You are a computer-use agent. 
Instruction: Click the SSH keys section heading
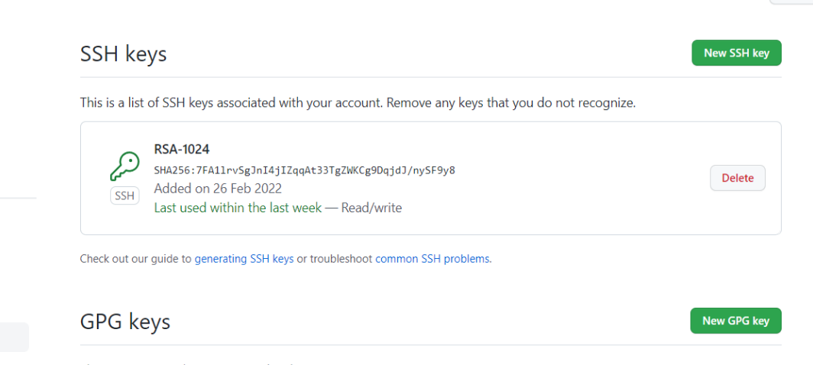tap(123, 54)
